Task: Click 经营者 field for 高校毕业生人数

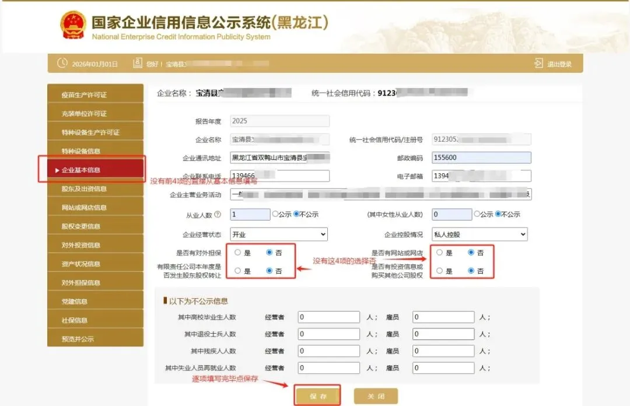Action: (x=328, y=317)
